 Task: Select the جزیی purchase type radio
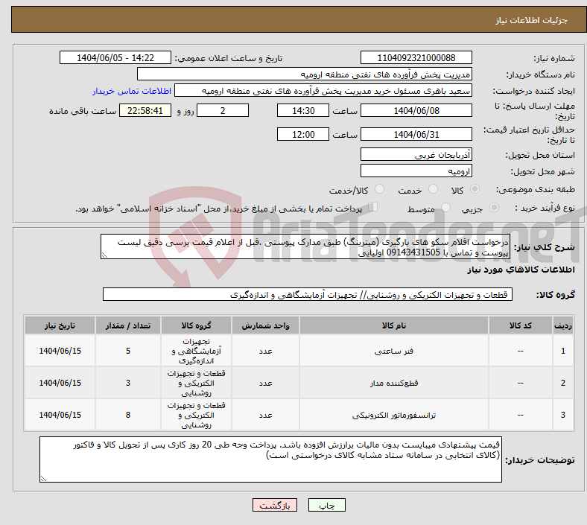[x=494, y=207]
